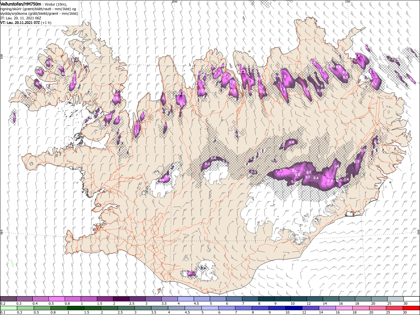This screenshot has width=420, height=315.
Task: Pick the rain legend swatch between 3 and 3.5
Action: point(142,308)
